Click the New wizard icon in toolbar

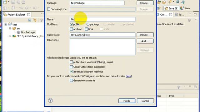pyautogui.click(x=5, y=2)
